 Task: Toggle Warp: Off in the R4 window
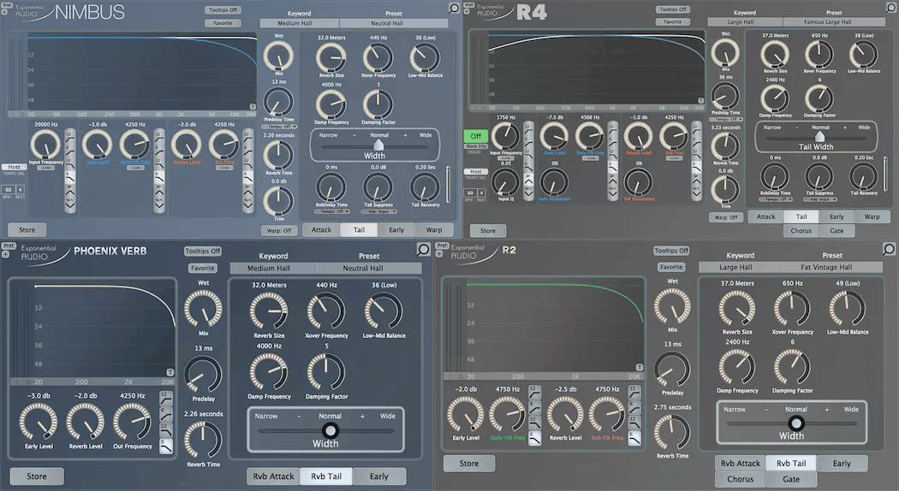726,217
